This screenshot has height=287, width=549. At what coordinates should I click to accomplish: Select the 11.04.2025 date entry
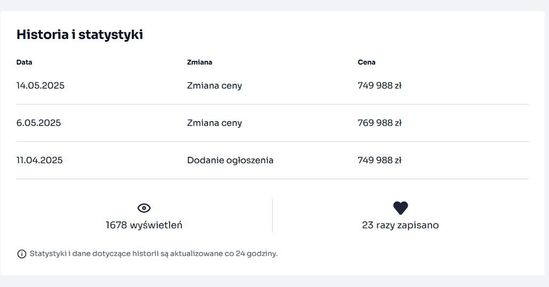coord(39,160)
